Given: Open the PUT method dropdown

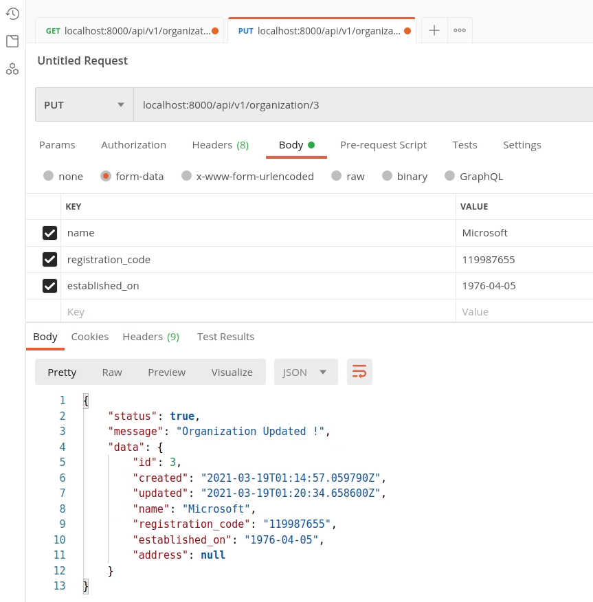Looking at the screenshot, I should (x=84, y=105).
